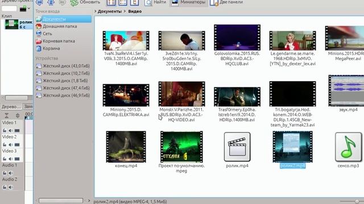Lock the Video 3 track

click(5, 159)
